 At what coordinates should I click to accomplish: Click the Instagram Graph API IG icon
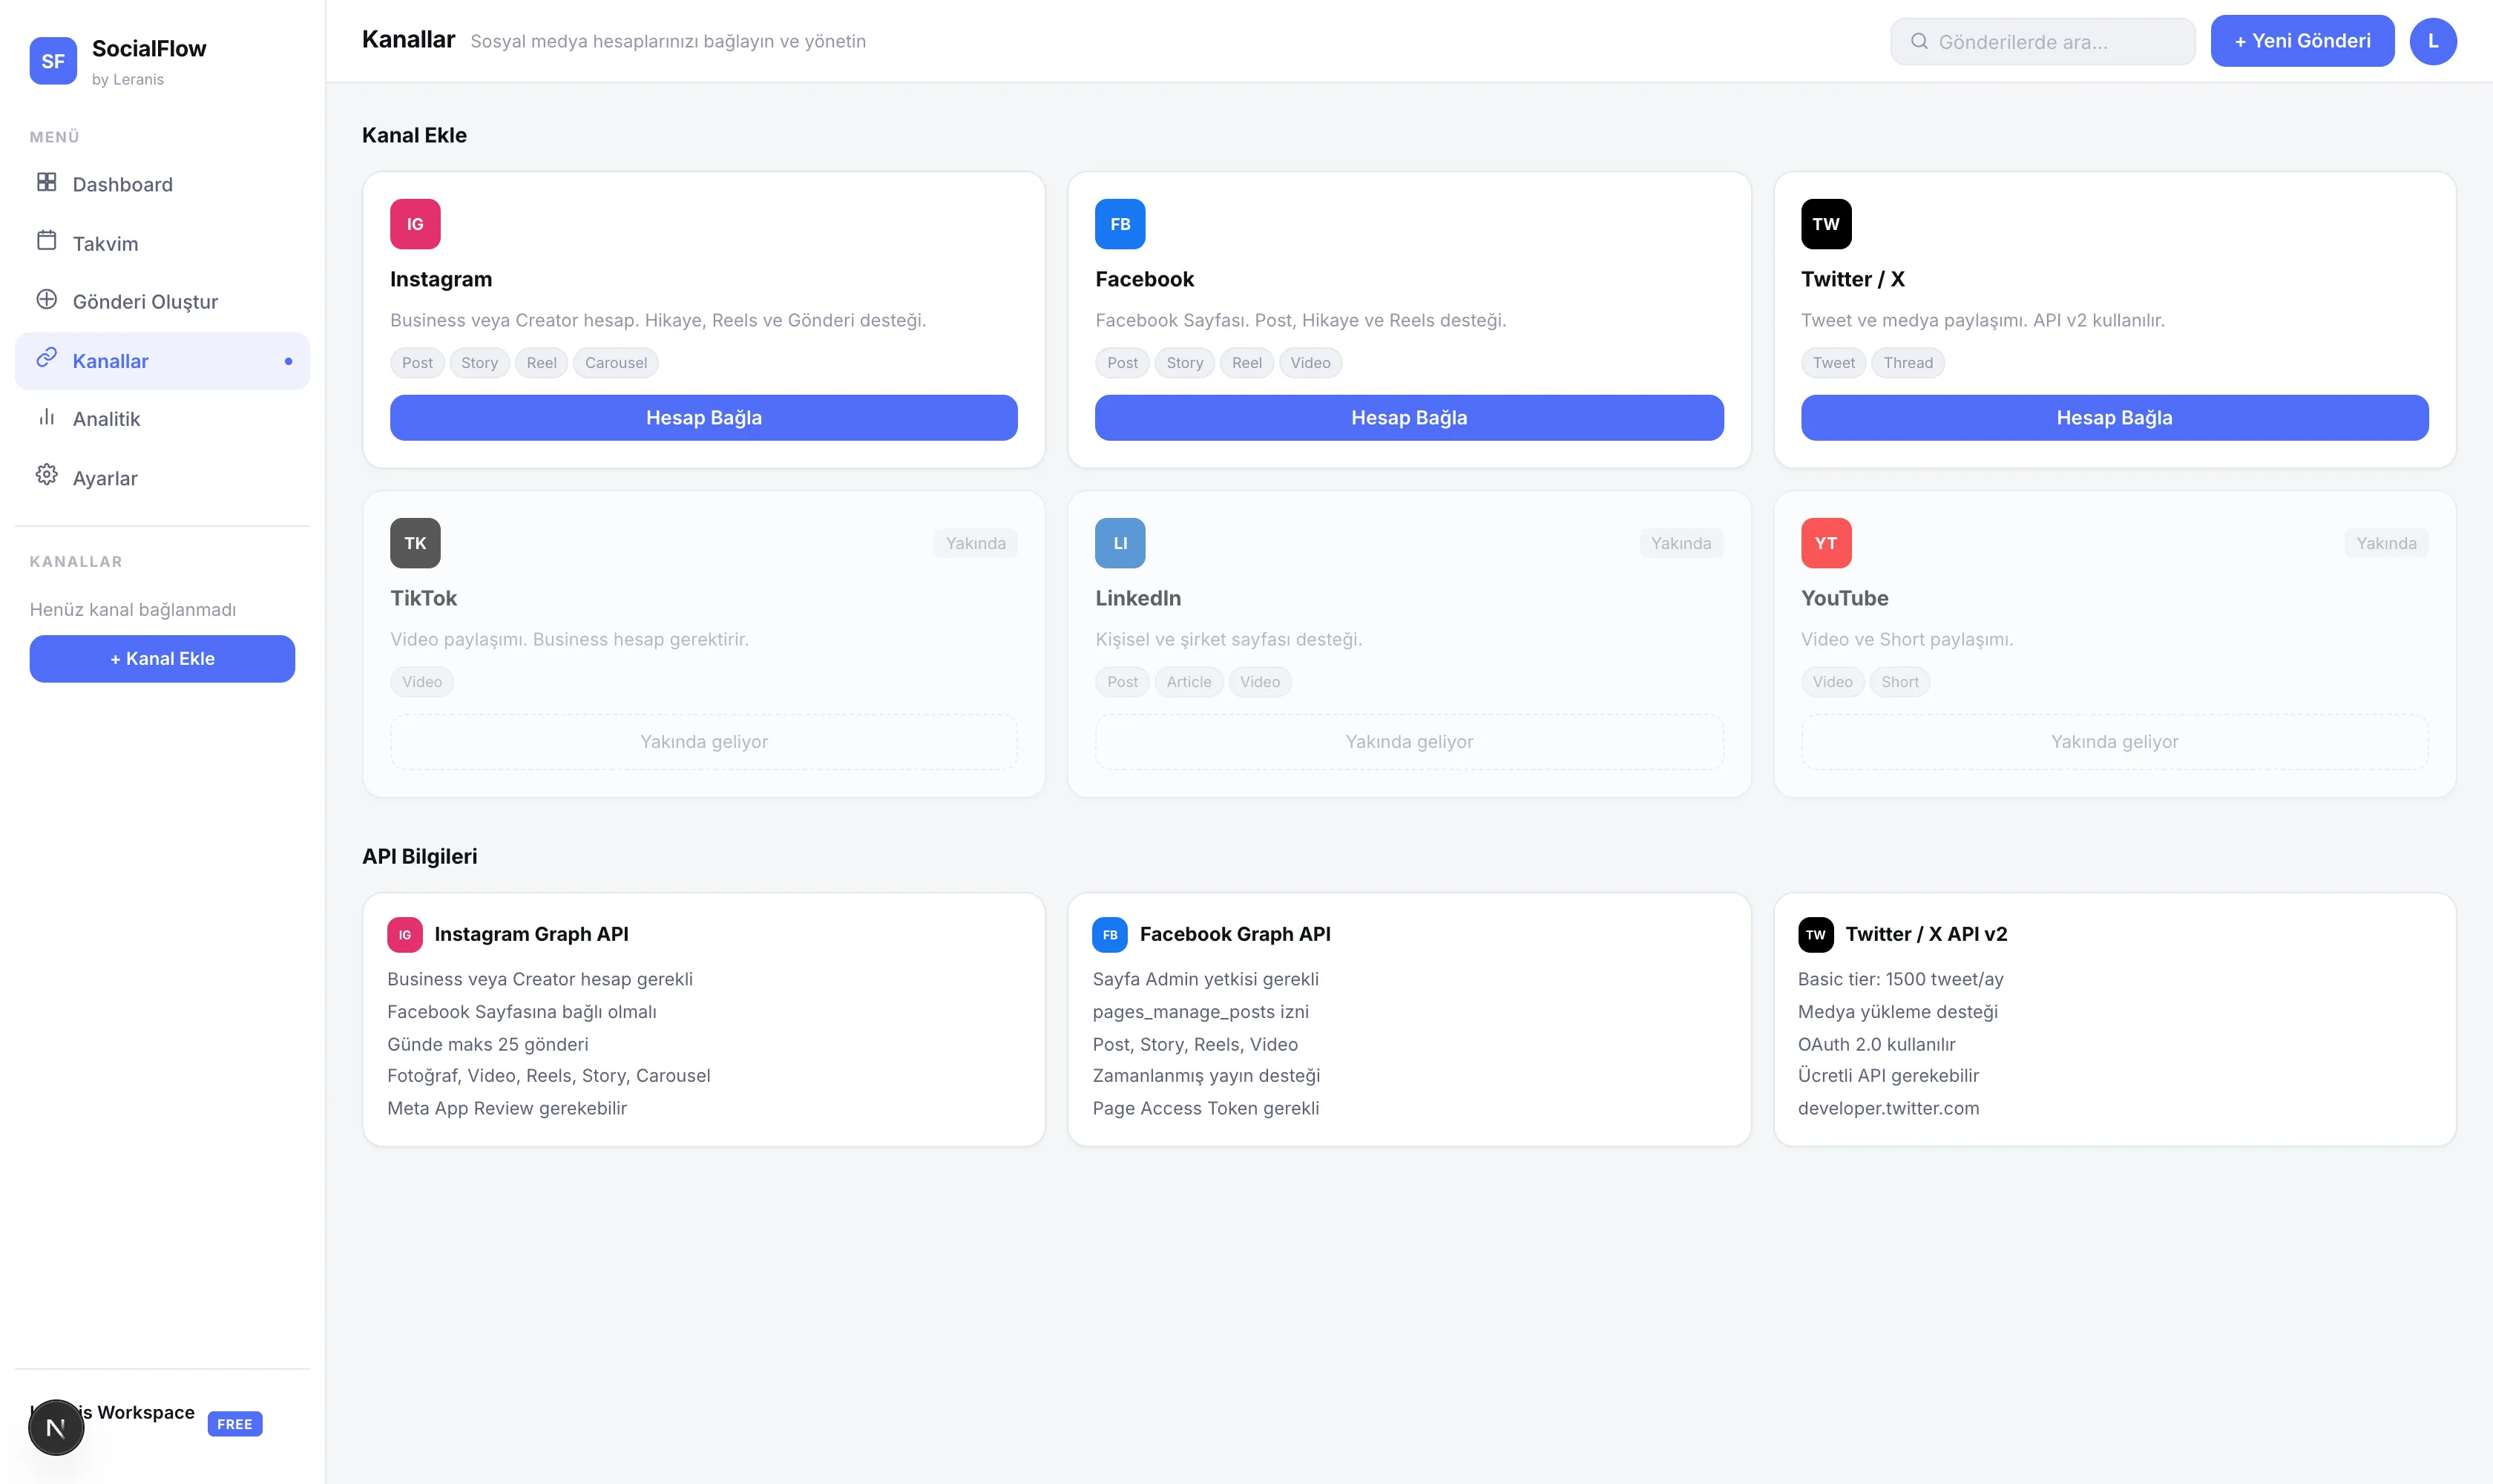coord(405,935)
